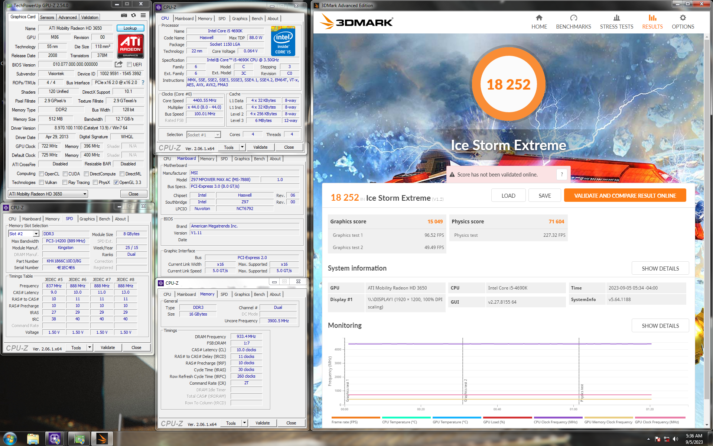
Task: Switch to the Advanced tab in GPU-Z
Action: pos(68,17)
